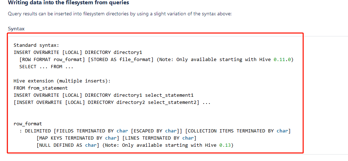Click the heading "Writing data into the filesystem from queries"

[69, 3]
